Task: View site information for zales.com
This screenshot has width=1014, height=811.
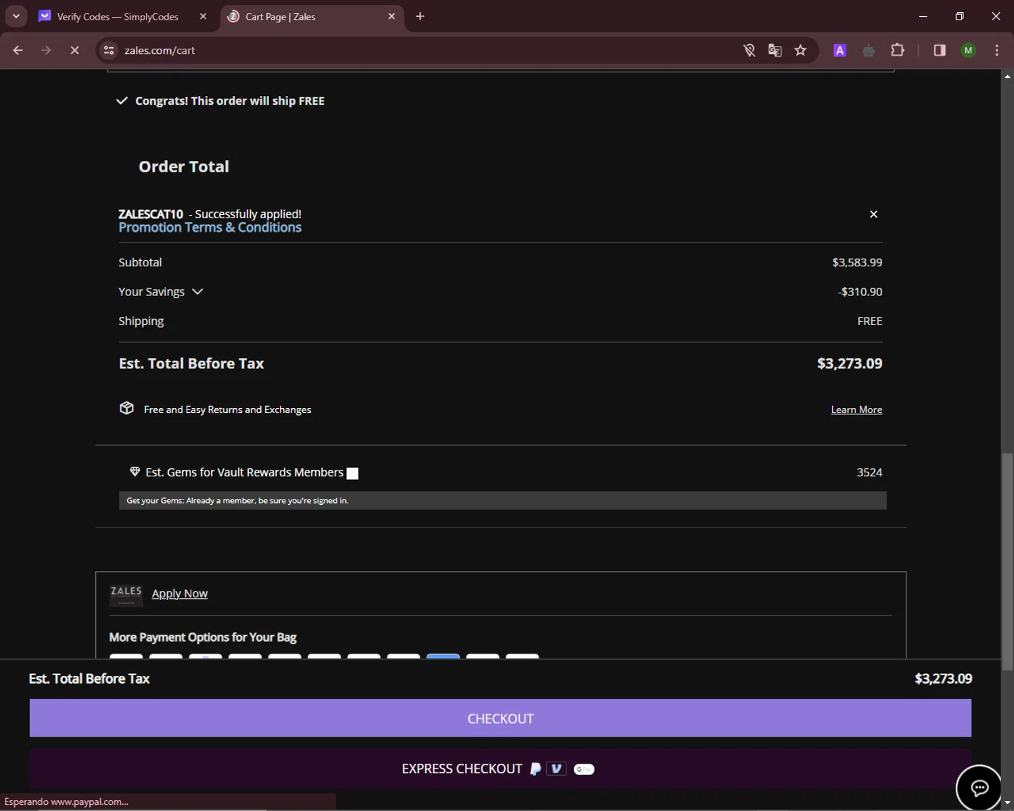Action: (x=109, y=50)
